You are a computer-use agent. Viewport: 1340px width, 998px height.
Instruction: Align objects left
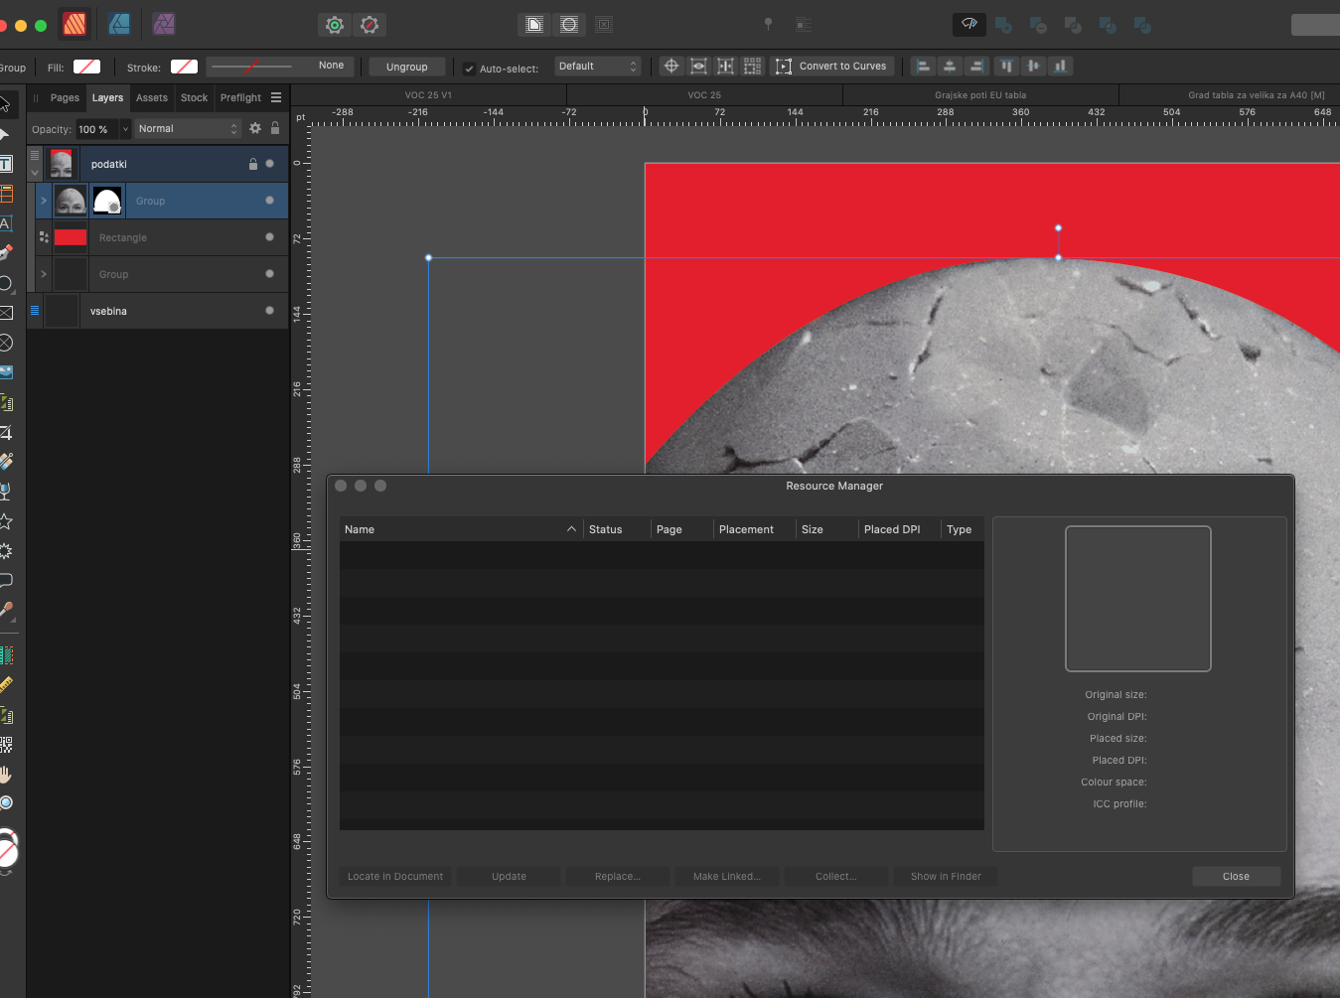[x=923, y=66]
